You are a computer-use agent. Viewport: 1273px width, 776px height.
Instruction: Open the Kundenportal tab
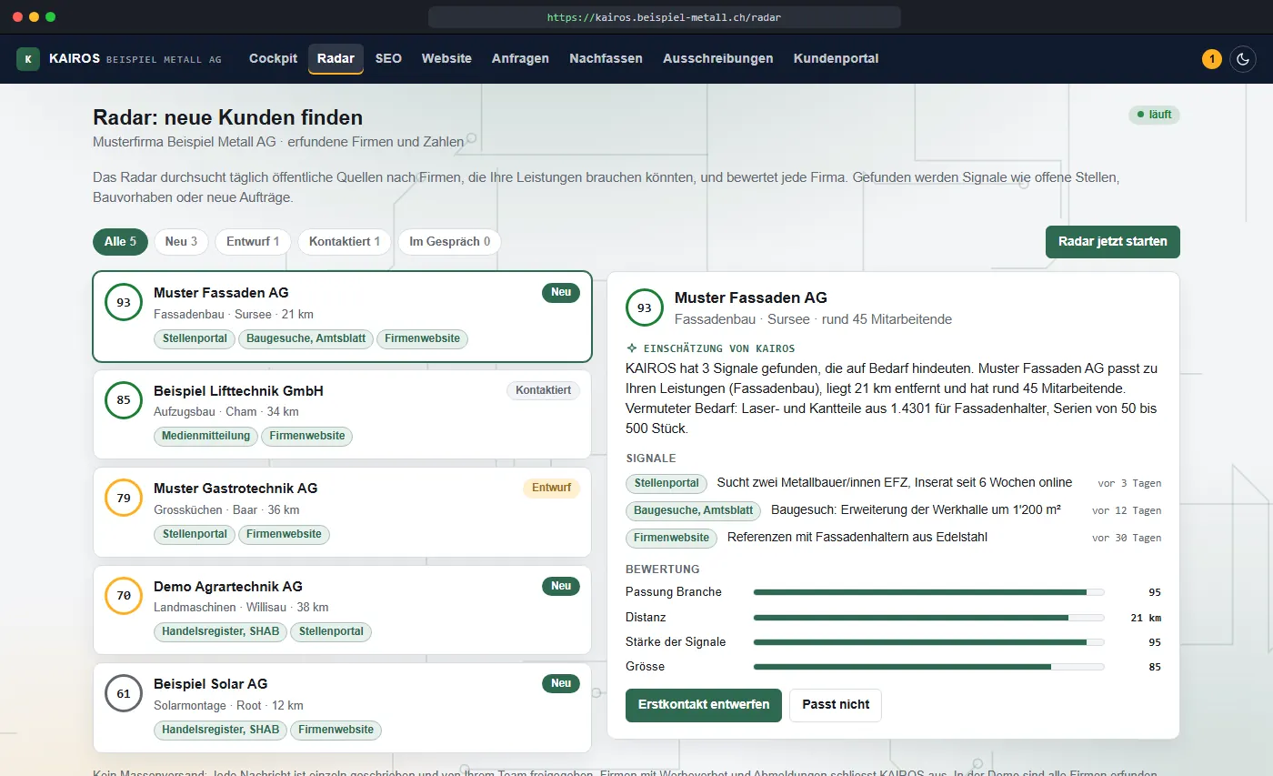click(836, 58)
